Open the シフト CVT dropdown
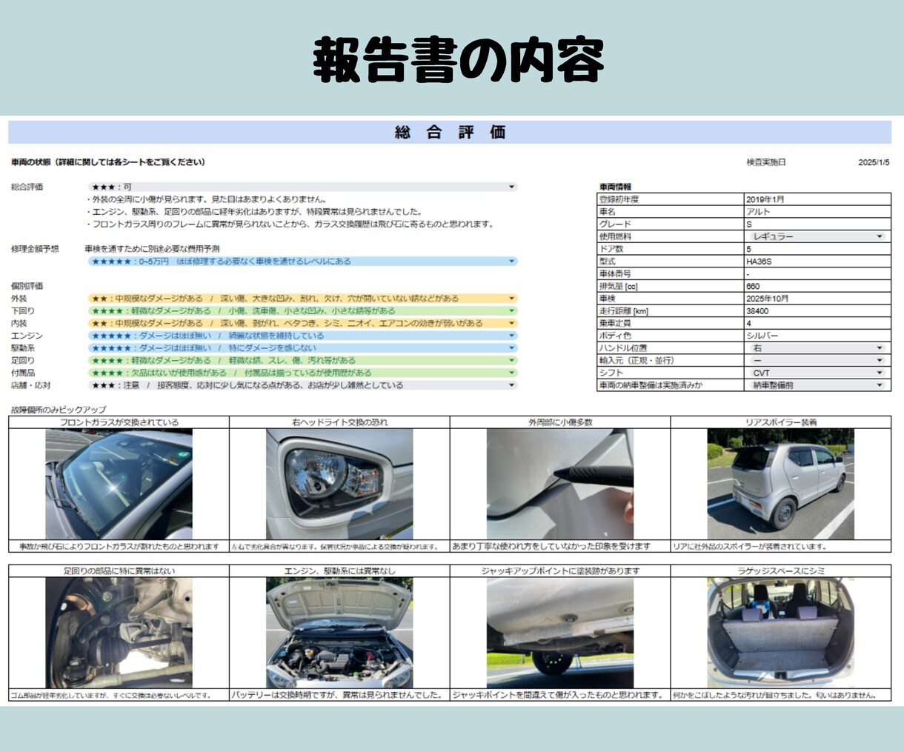 tap(817, 373)
